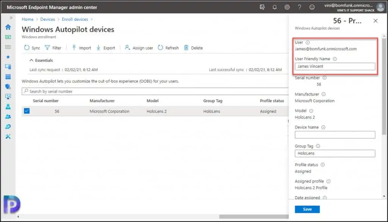Click HoloLens 2 model cell
388x222 pixels.
click(x=156, y=111)
